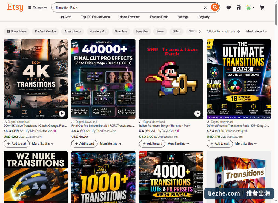
Task: More like this for 4K Transitions
Action: point(43,144)
